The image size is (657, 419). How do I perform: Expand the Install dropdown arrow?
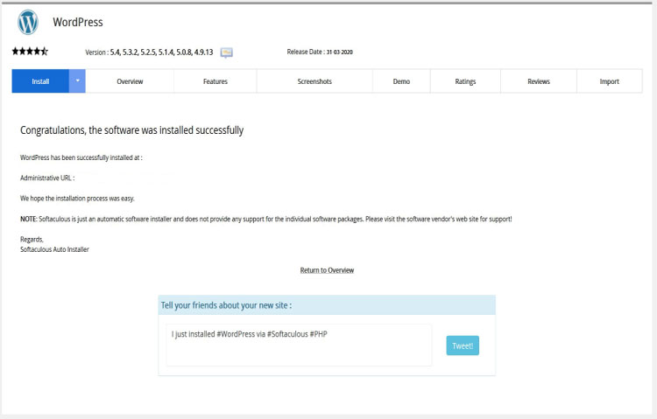(x=77, y=81)
